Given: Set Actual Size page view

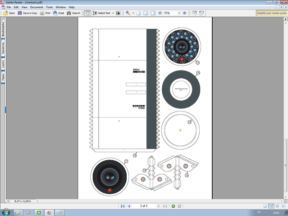Looking at the screenshot, I should (x=139, y=13).
